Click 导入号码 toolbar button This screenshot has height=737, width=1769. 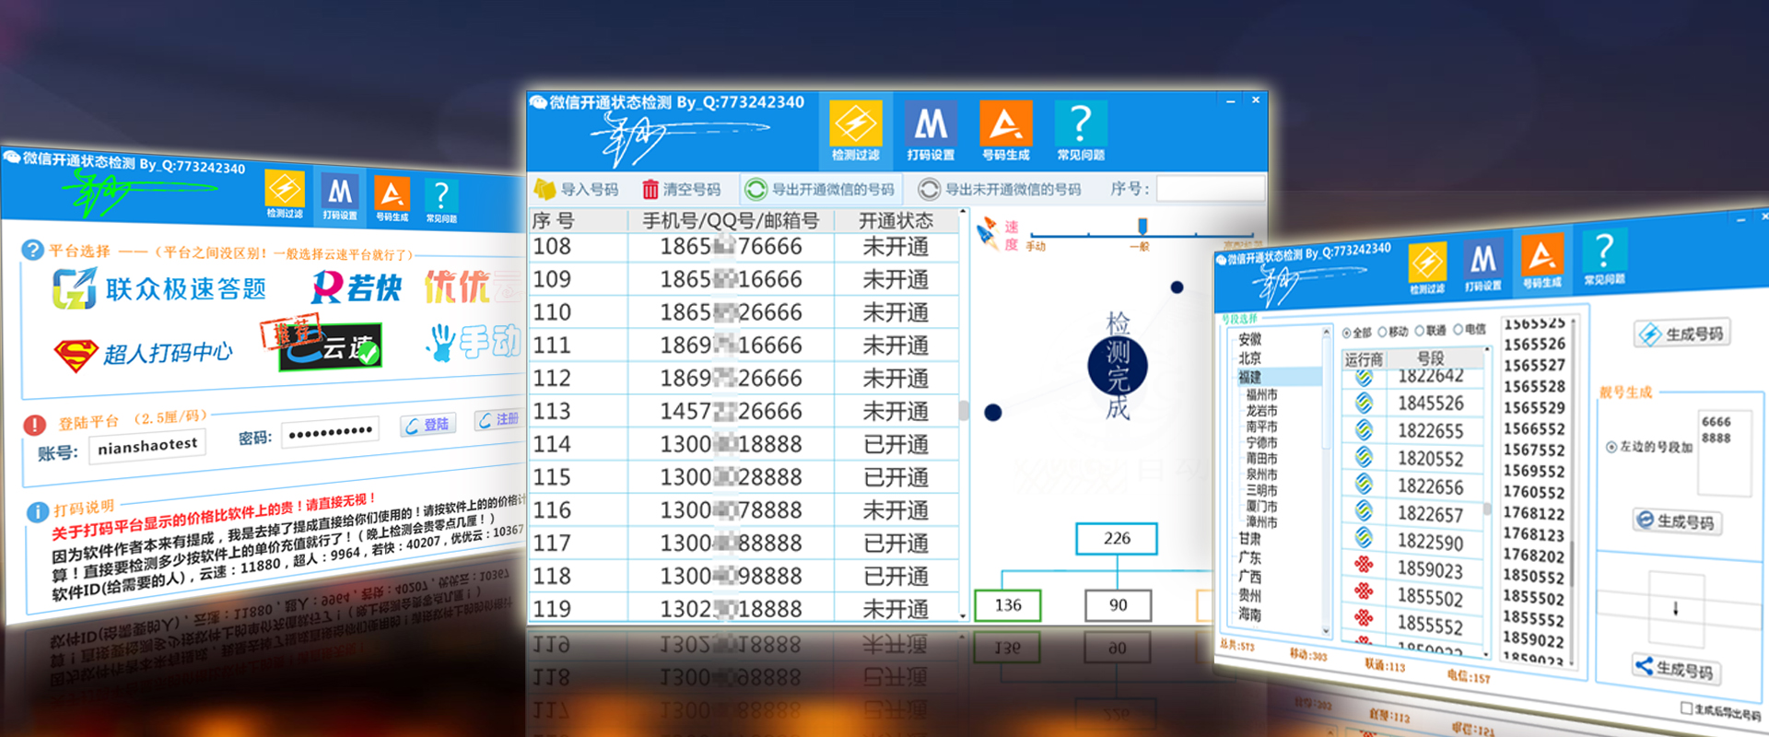tap(577, 189)
